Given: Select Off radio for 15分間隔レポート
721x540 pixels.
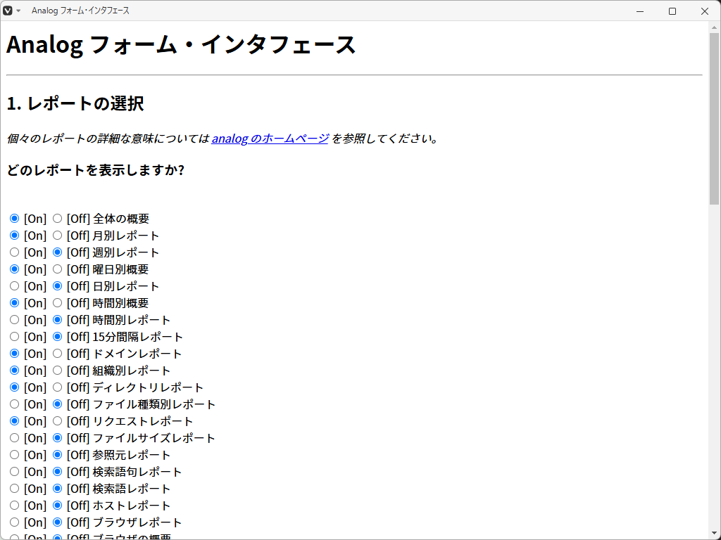Looking at the screenshot, I should click(x=57, y=337).
